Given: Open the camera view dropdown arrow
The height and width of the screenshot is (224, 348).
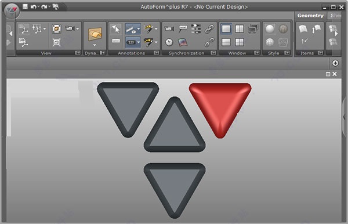Looking at the screenshot, I should tap(78, 28).
